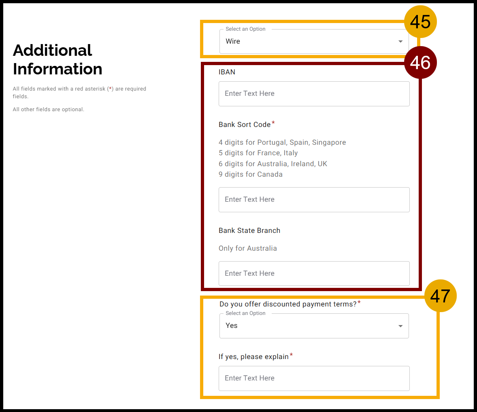
Task: Click the 'Bank State Branch' field label
Action: coord(249,230)
